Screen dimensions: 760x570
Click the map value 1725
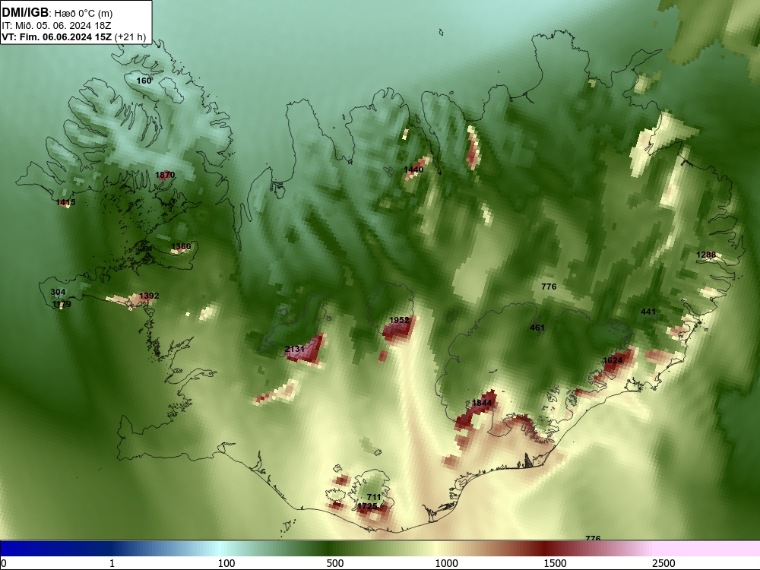pyautogui.click(x=367, y=506)
